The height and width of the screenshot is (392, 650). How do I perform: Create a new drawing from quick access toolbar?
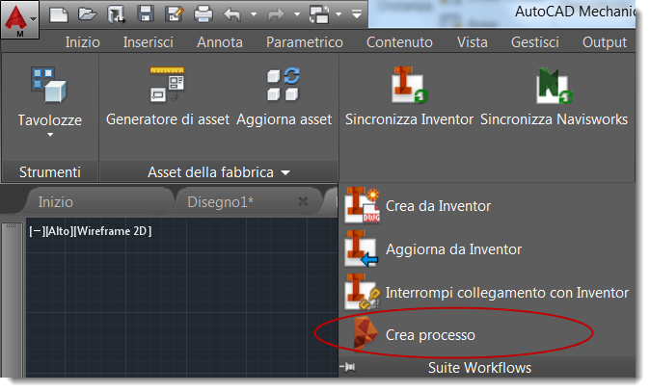pos(59,14)
